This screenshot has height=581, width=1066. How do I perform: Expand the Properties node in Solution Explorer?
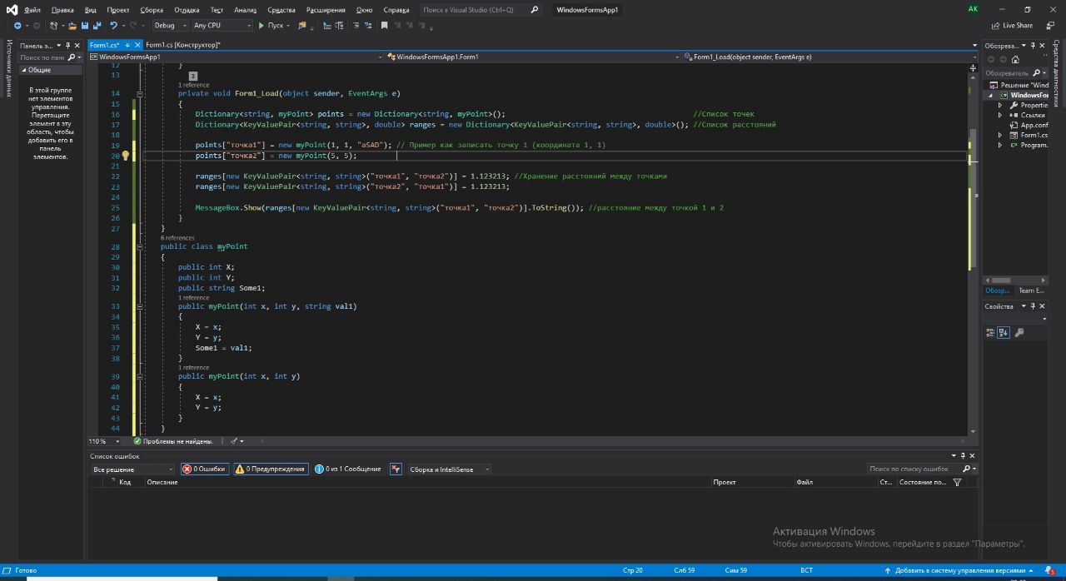1001,106
